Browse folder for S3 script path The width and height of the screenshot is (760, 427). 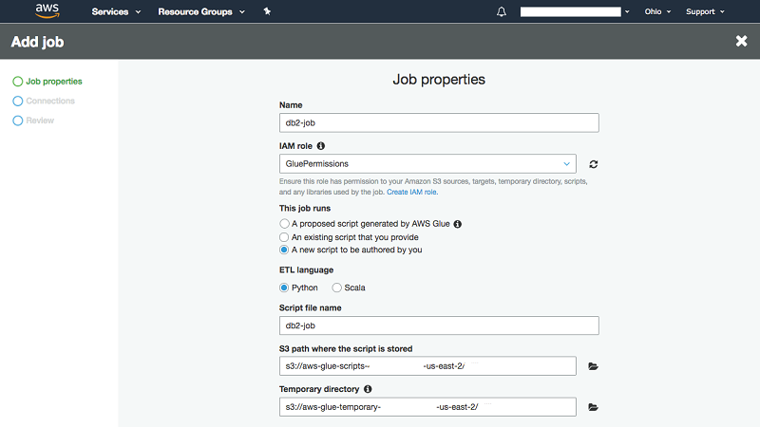click(x=594, y=366)
